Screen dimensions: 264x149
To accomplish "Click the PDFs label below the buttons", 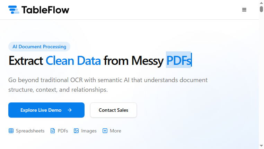I will click(x=63, y=131).
